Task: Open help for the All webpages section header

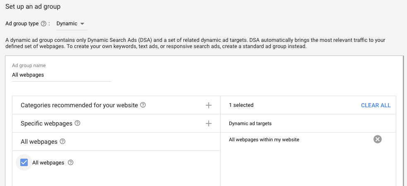Action: 63,142
